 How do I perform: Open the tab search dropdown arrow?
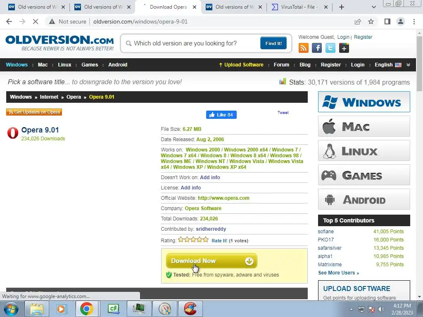[373, 7]
